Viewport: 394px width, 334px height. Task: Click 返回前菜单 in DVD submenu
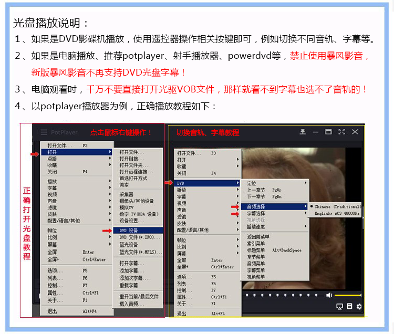click(x=274, y=236)
